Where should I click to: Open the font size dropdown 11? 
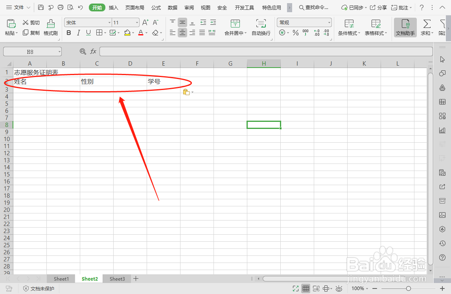point(137,23)
